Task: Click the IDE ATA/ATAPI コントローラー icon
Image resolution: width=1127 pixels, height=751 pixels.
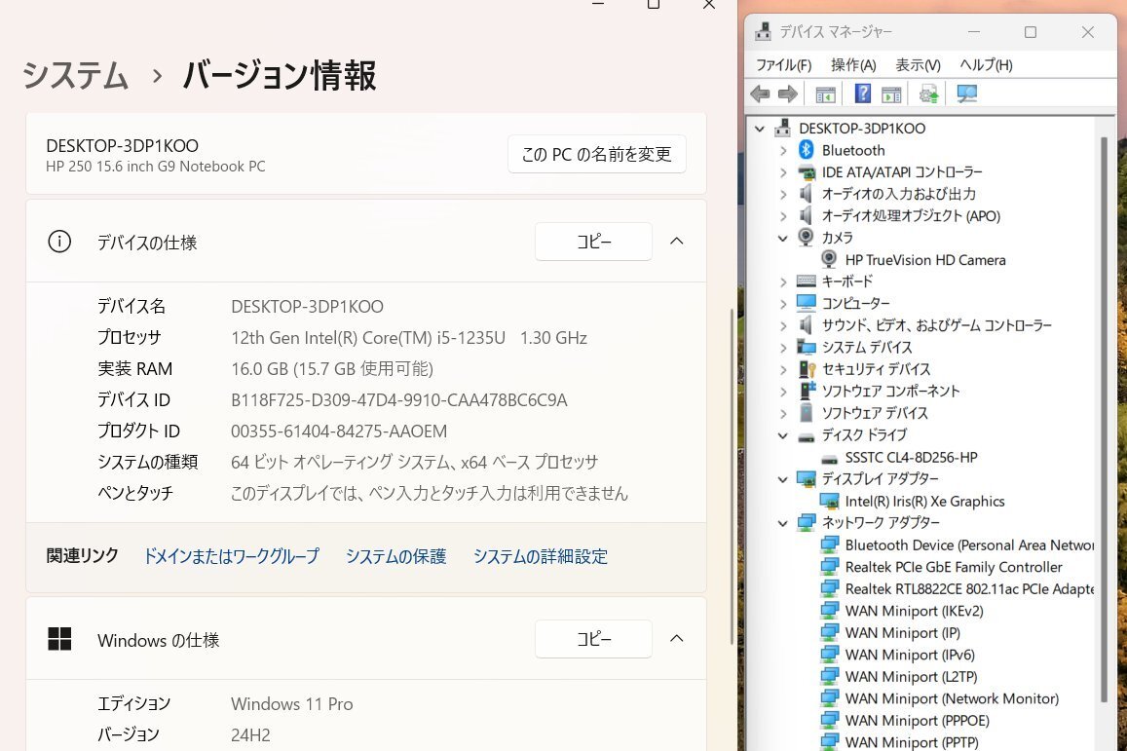Action: click(807, 171)
